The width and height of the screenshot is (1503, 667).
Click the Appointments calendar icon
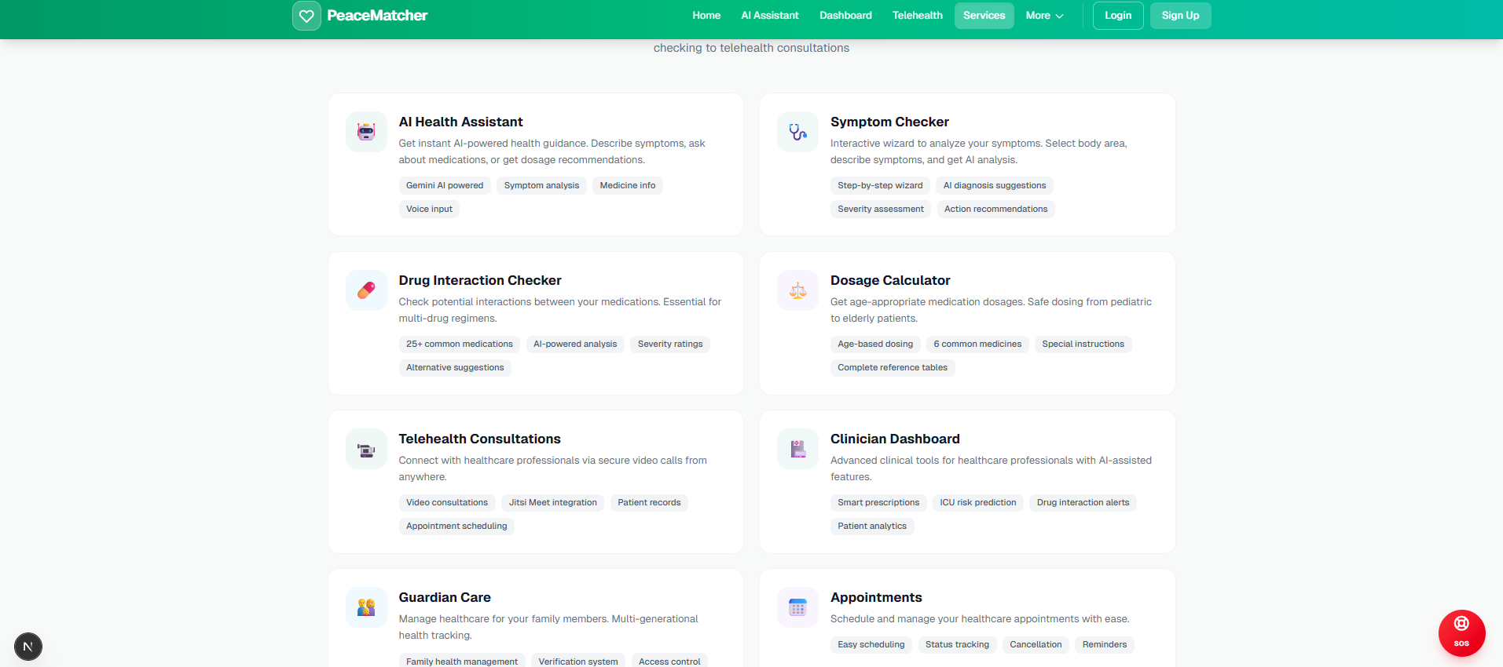point(797,607)
